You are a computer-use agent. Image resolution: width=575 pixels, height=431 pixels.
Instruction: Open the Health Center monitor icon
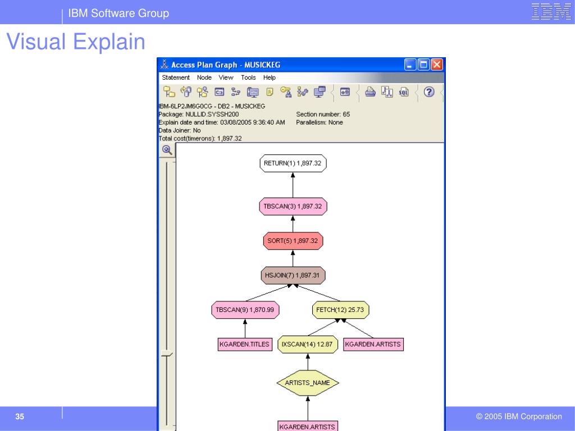tap(253, 92)
